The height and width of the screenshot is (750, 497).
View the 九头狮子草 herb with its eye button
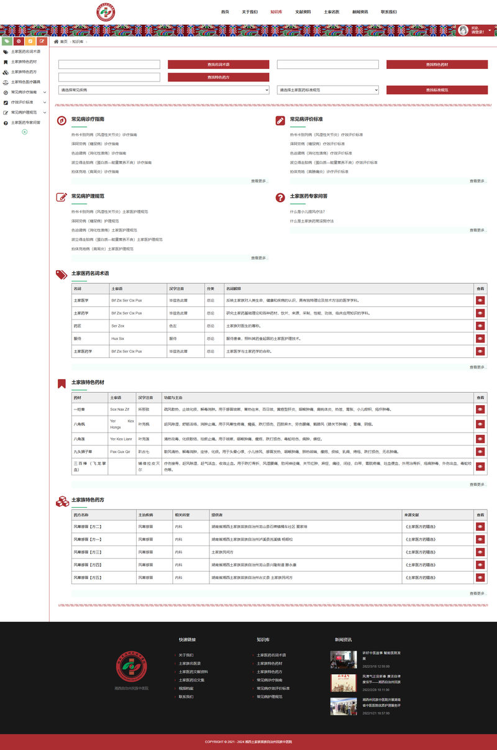pos(480,451)
